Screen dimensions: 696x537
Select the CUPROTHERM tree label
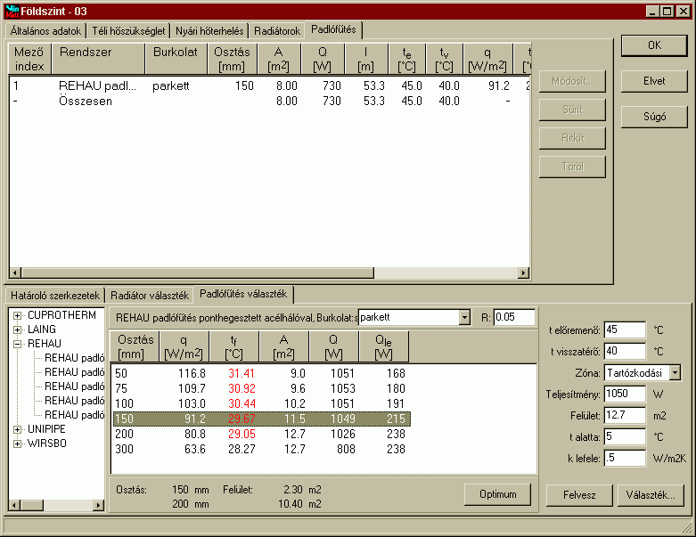tap(61, 315)
